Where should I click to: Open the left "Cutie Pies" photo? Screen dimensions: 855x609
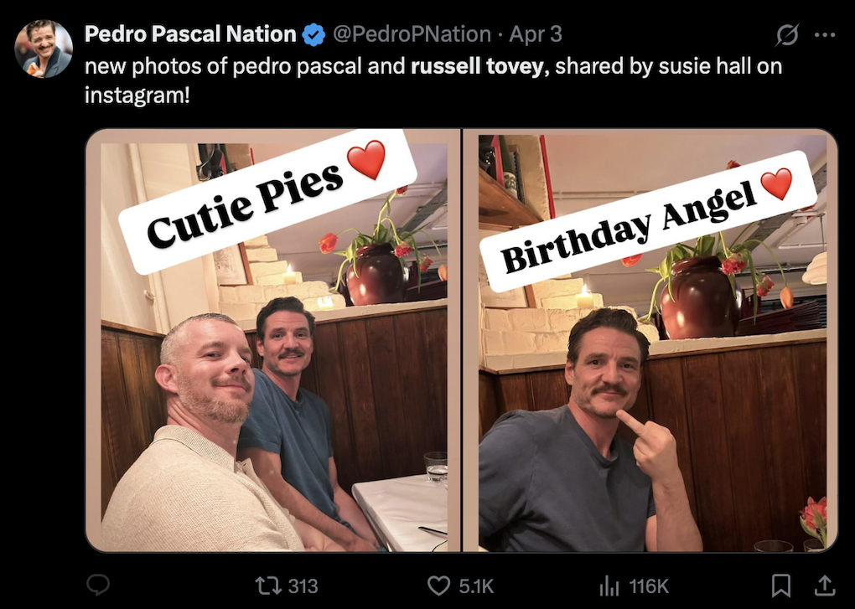pos(273,340)
